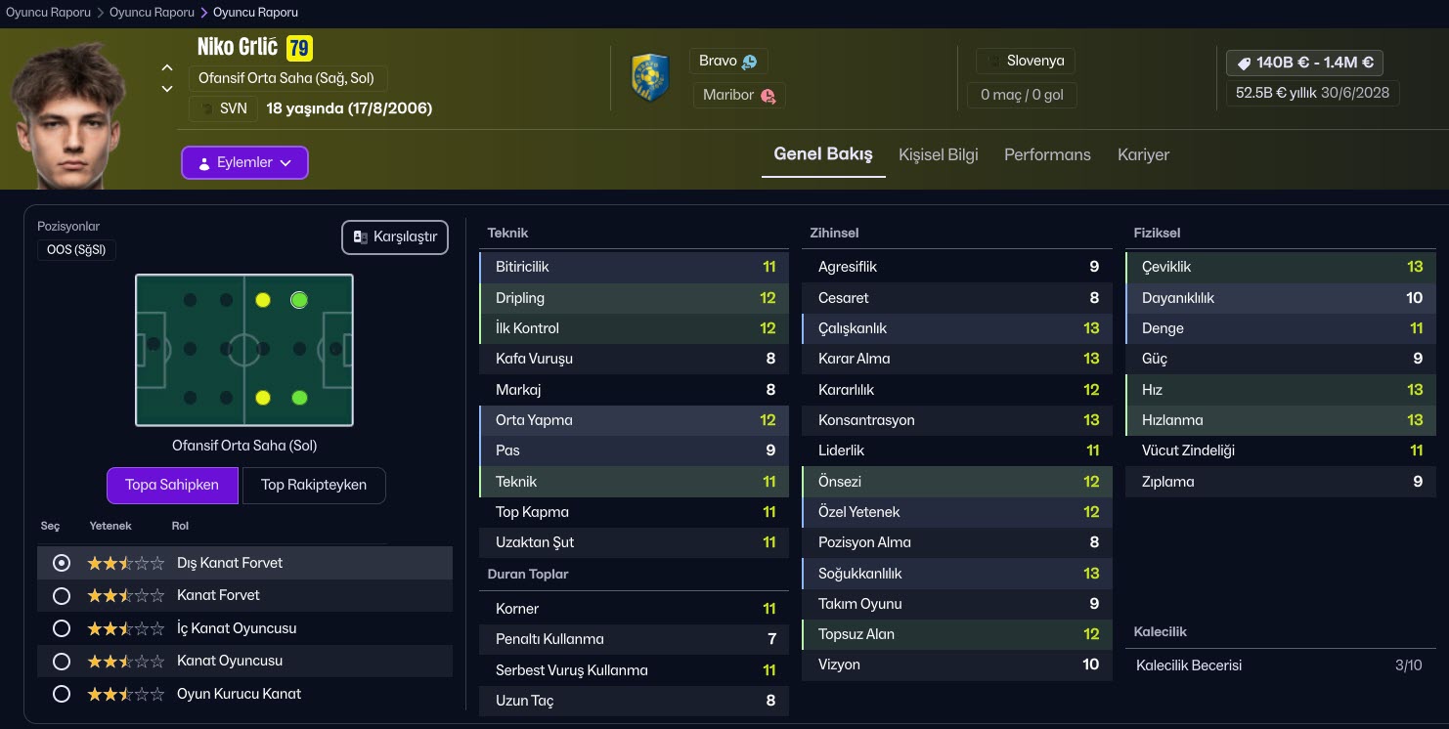Switch to the Kişisel Bilgi tab
The width and height of the screenshot is (1449, 729).
click(x=938, y=154)
